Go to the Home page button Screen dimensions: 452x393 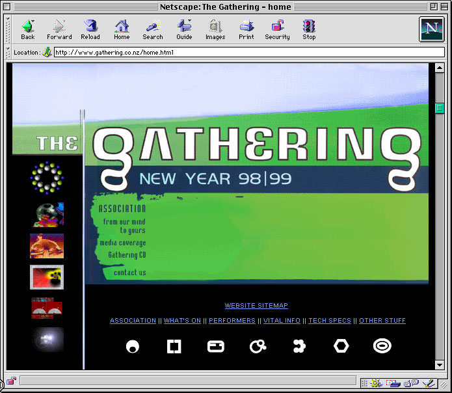[x=122, y=29]
